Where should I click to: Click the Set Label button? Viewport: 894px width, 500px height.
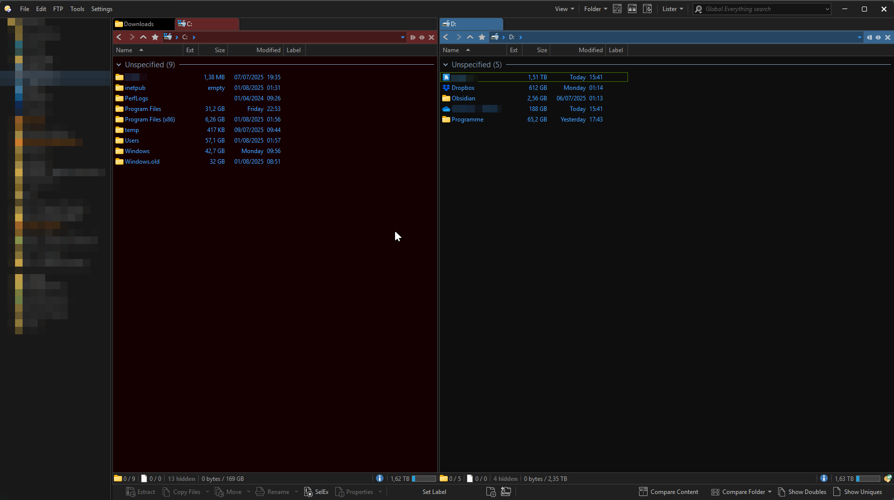click(x=434, y=492)
